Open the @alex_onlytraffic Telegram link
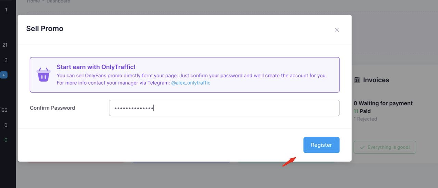 [x=190, y=83]
